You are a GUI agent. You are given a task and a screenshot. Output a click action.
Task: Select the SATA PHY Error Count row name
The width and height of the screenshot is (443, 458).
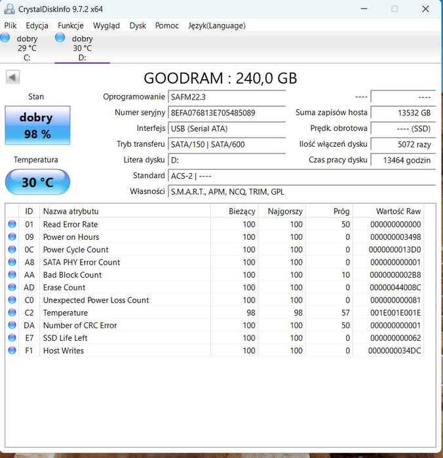coord(81,262)
